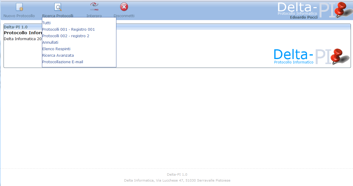Click the Disconnetti label to log out
This screenshot has width=353, height=186.
pos(124,16)
